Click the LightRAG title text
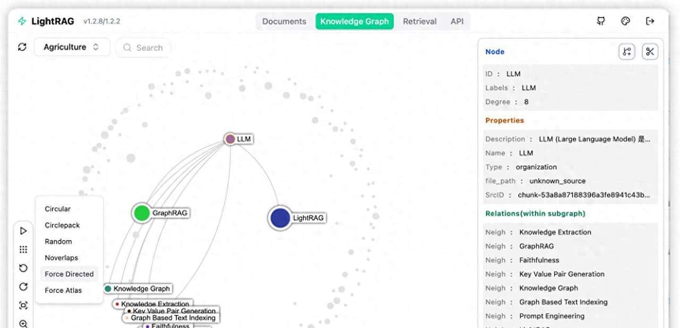Screen dimensions: 680x328 [x=53, y=21]
